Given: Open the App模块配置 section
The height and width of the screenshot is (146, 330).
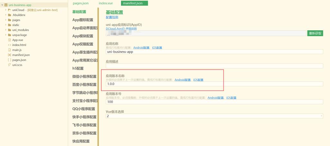Looking at the screenshot, I should pos(83,36).
